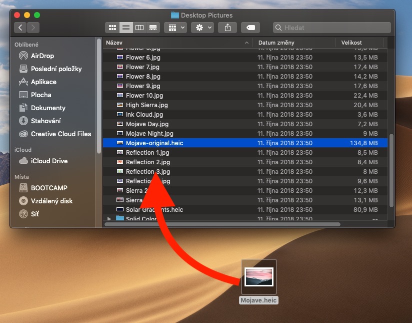
Task: Click the 22,4 MB size value
Action: (x=365, y=95)
